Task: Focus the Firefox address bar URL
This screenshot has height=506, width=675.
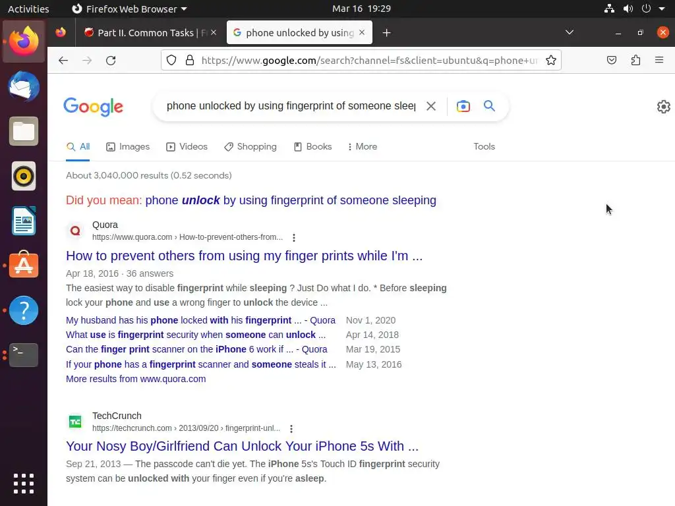Action: [369, 60]
